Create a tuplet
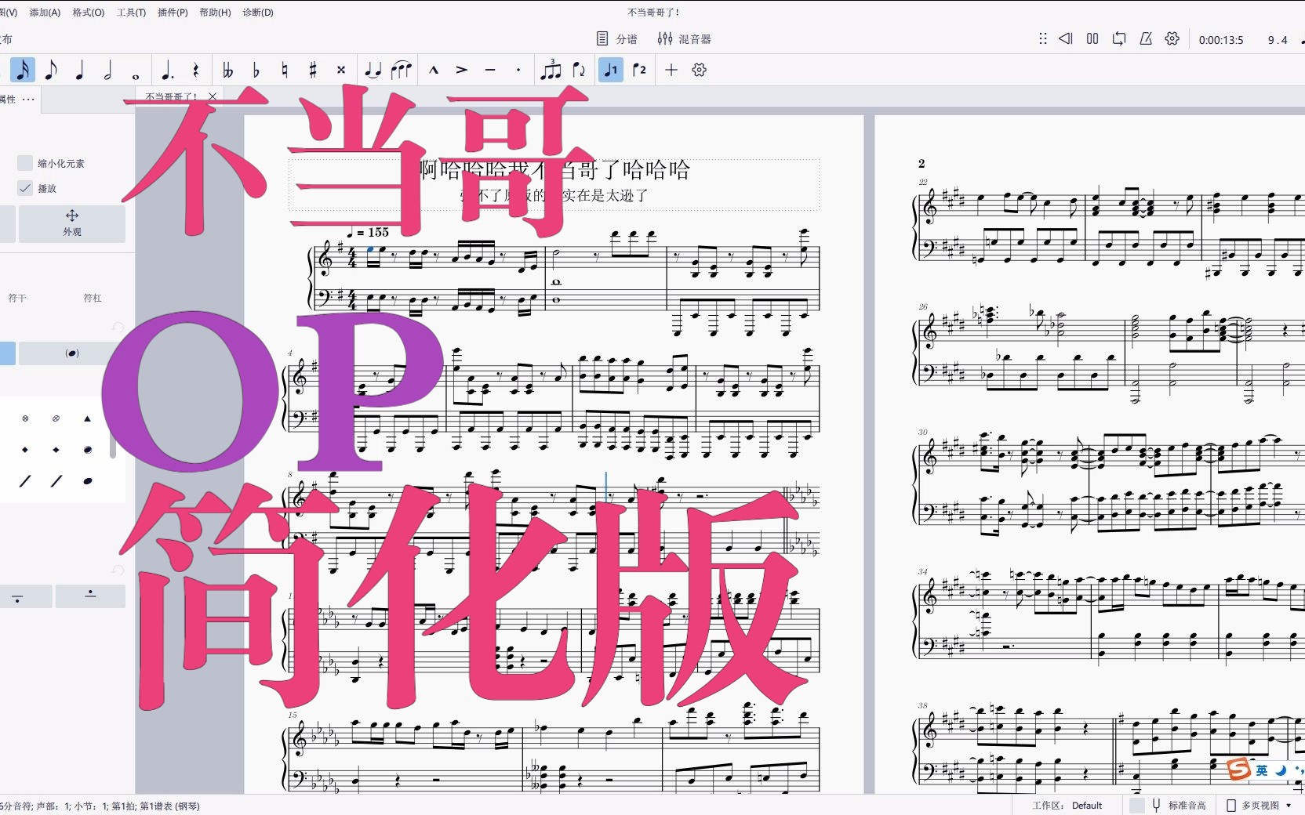1305x815 pixels. tap(551, 70)
